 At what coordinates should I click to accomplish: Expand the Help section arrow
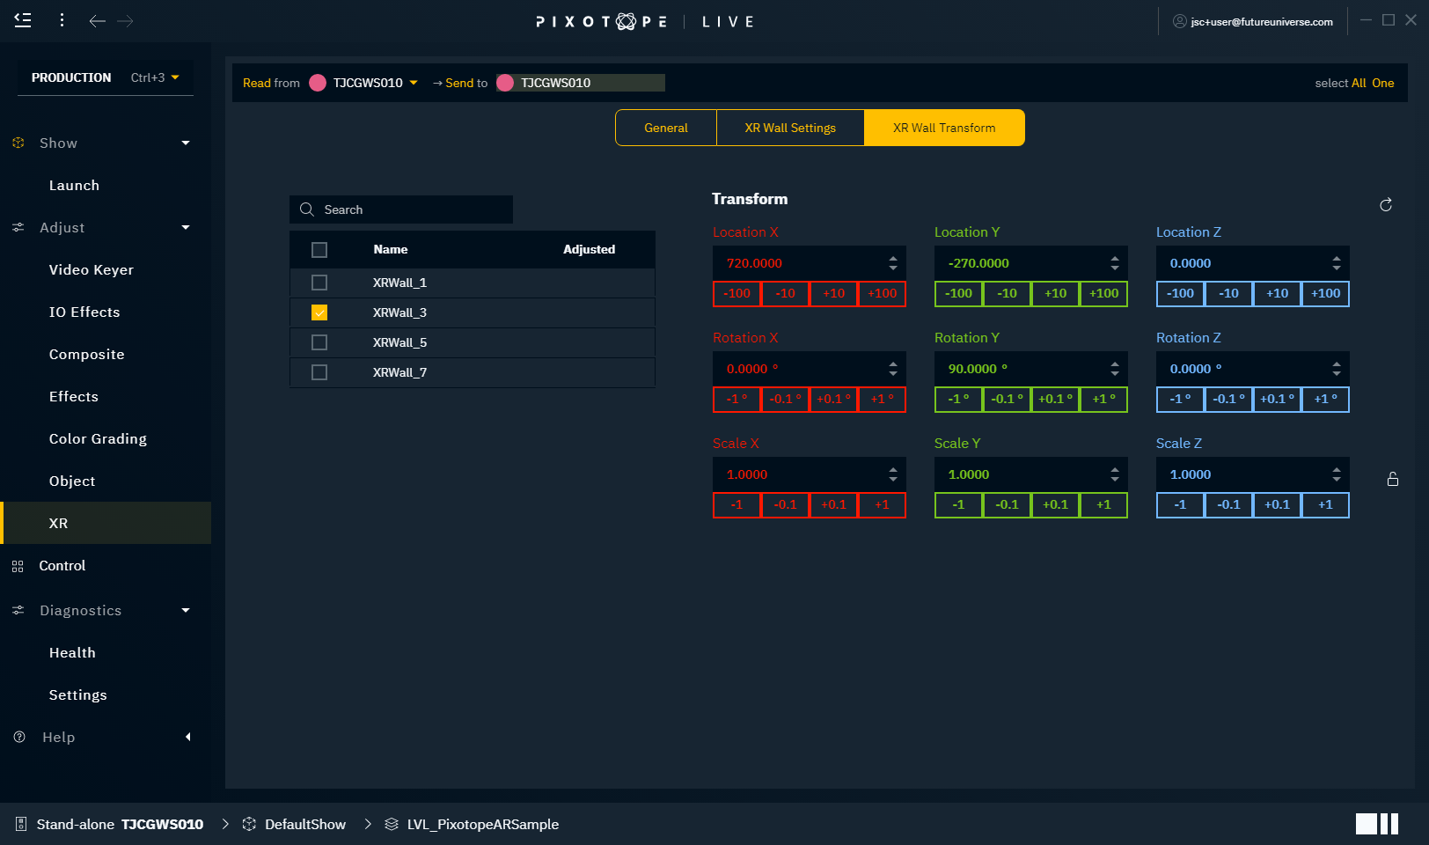[x=187, y=737]
